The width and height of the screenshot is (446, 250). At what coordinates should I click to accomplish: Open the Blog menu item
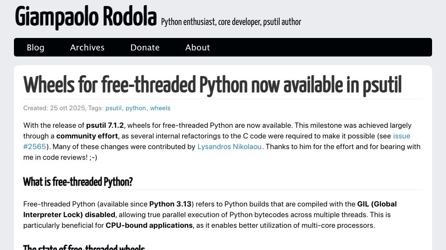coord(35,47)
